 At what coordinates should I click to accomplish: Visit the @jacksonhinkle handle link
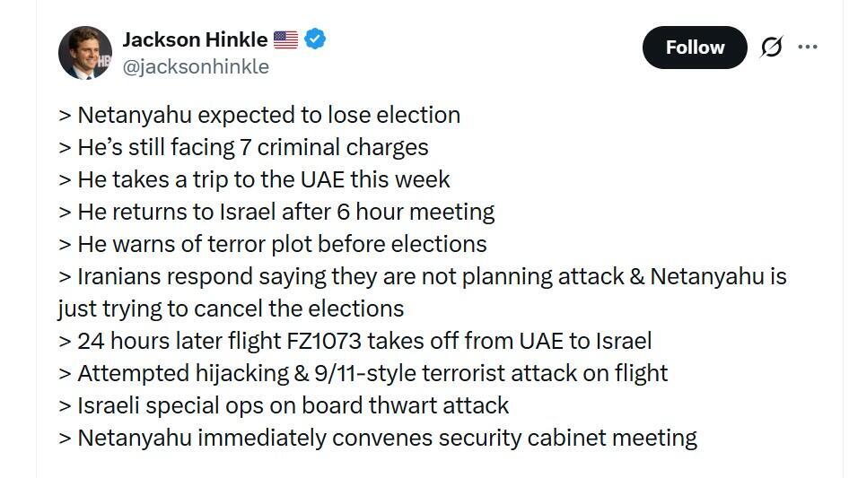(x=196, y=66)
